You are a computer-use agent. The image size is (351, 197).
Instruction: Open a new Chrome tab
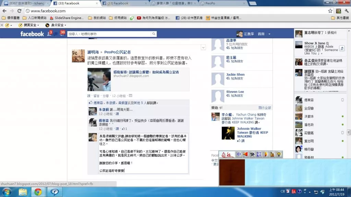click(253, 3)
